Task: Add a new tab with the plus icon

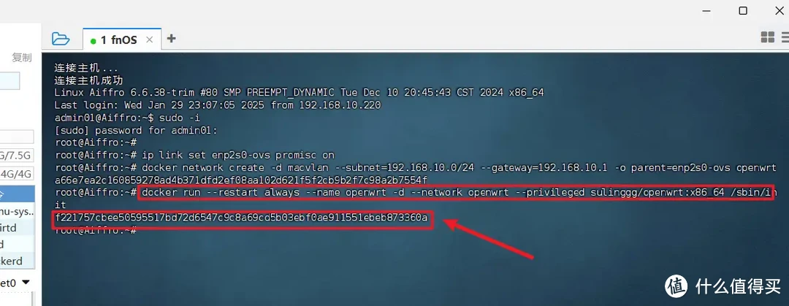Action: pyautogui.click(x=171, y=38)
